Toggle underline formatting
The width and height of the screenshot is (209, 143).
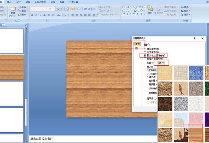point(40,15)
